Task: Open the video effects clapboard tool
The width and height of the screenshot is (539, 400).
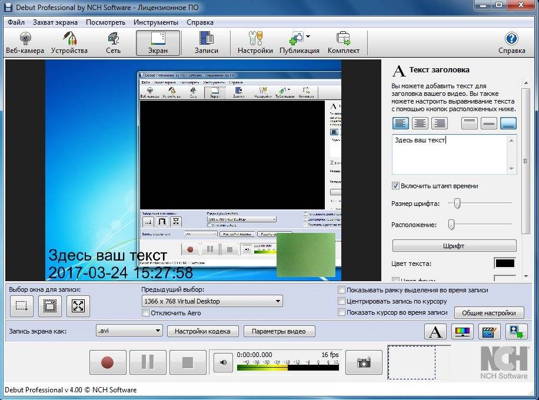Action: pyautogui.click(x=490, y=332)
